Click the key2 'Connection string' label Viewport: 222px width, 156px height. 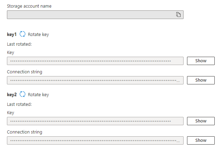click(25, 132)
